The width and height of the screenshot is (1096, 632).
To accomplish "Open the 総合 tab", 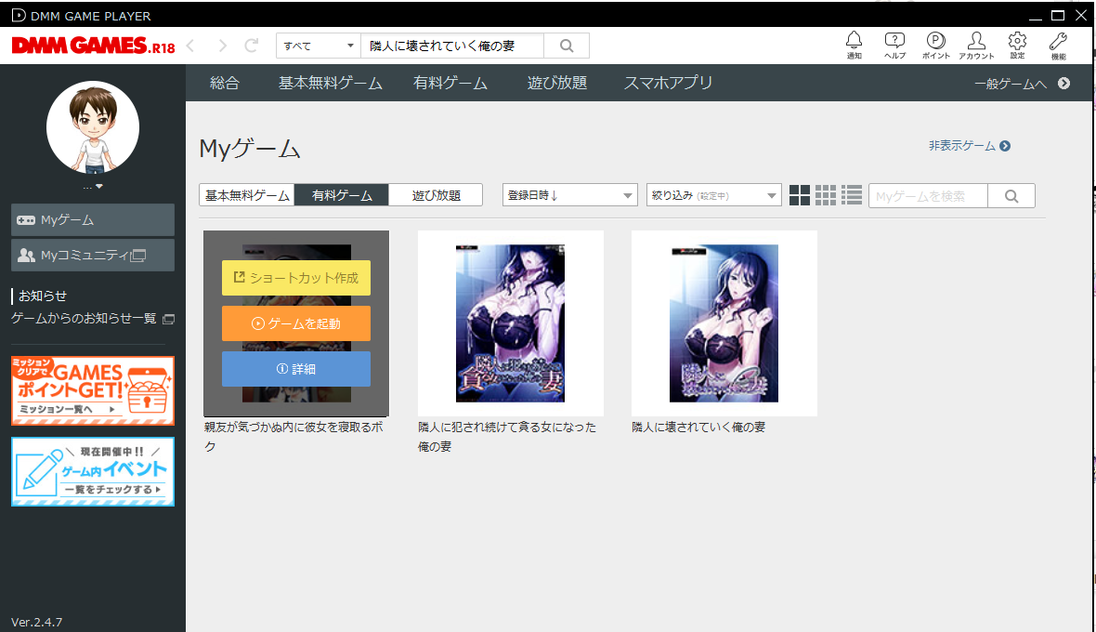I will [x=225, y=84].
